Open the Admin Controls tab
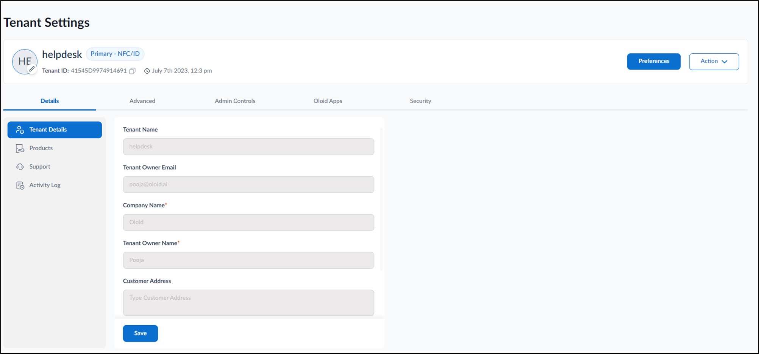This screenshot has height=354, width=759. pyautogui.click(x=235, y=101)
